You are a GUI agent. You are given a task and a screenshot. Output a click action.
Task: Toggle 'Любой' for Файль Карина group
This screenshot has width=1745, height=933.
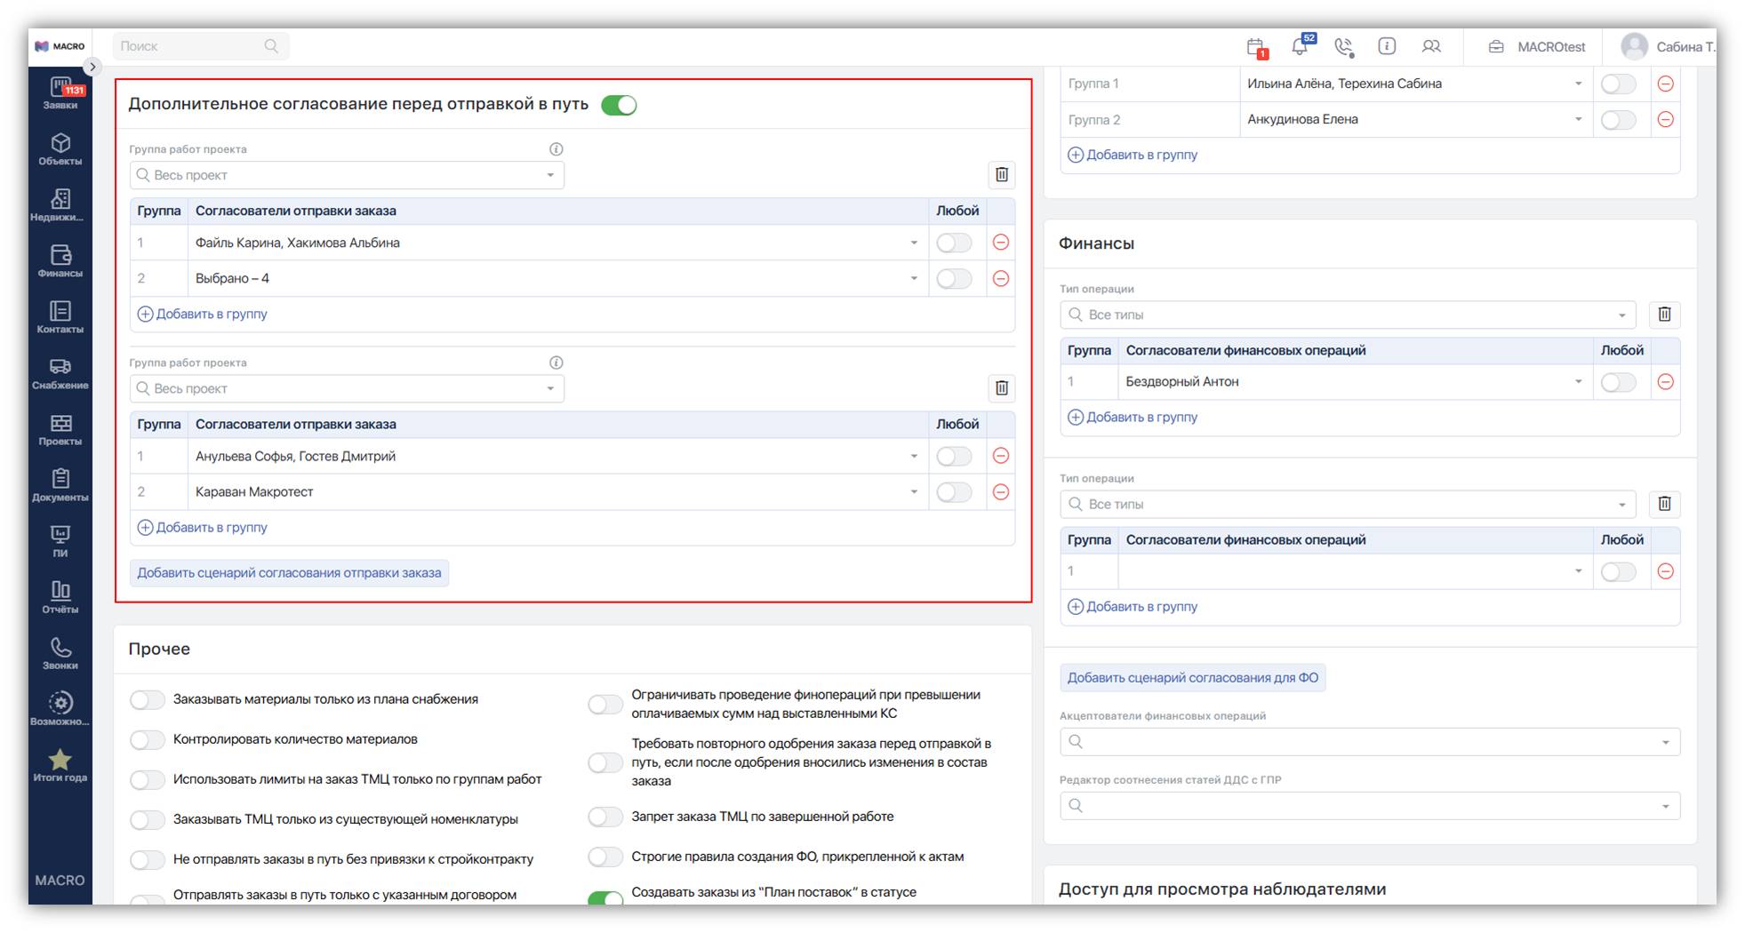click(x=954, y=243)
